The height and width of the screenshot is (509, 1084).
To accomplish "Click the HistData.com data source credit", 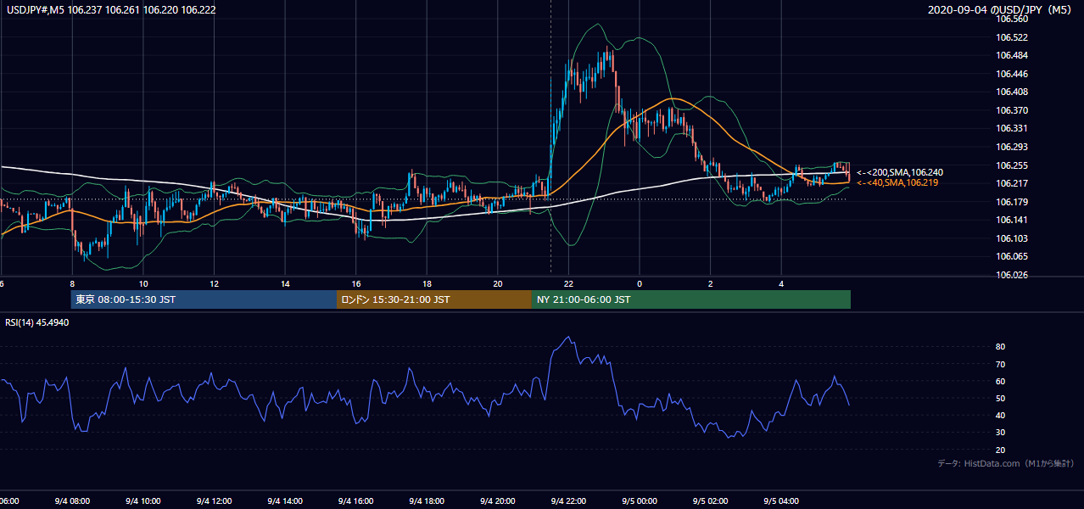I will [1006, 464].
